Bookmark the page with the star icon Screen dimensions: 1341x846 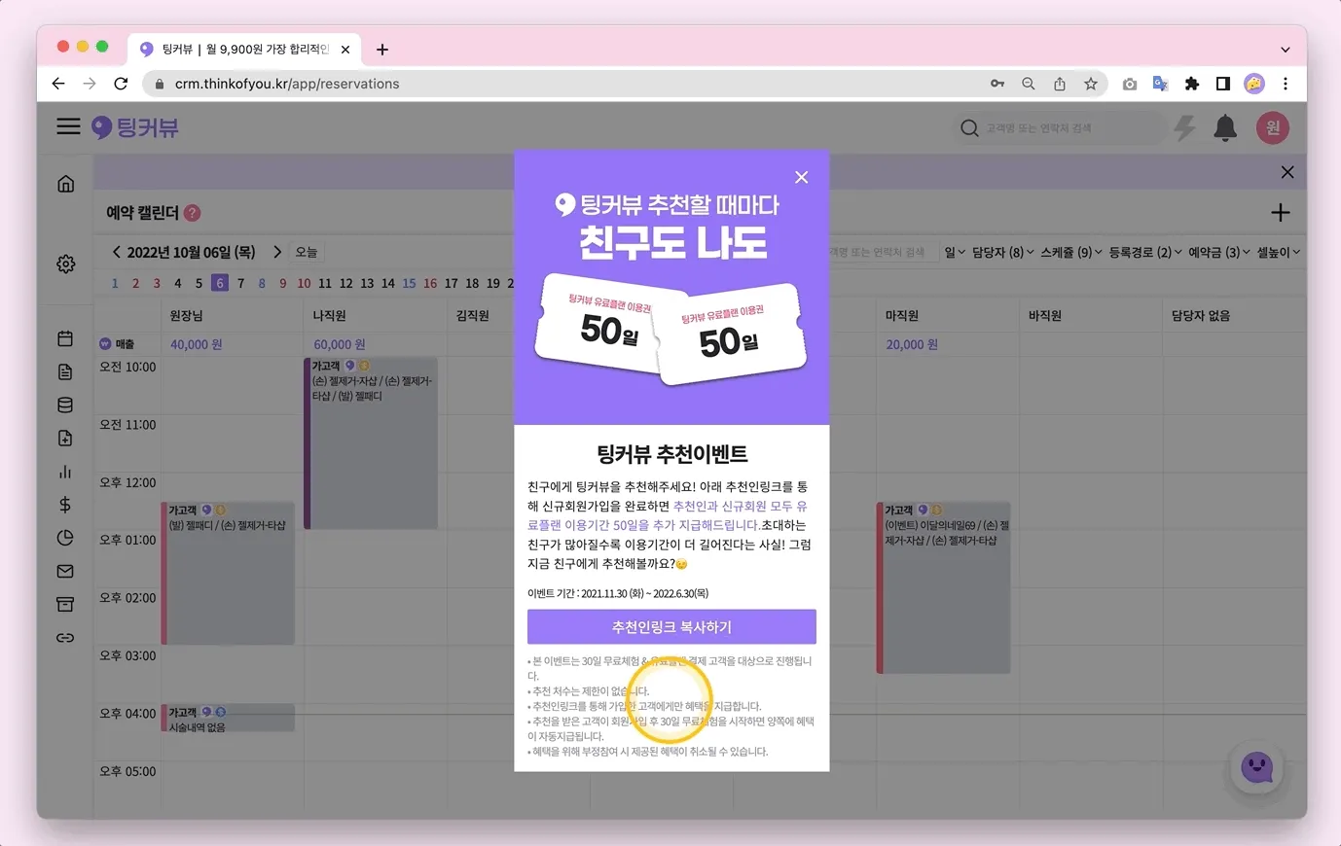(x=1091, y=84)
